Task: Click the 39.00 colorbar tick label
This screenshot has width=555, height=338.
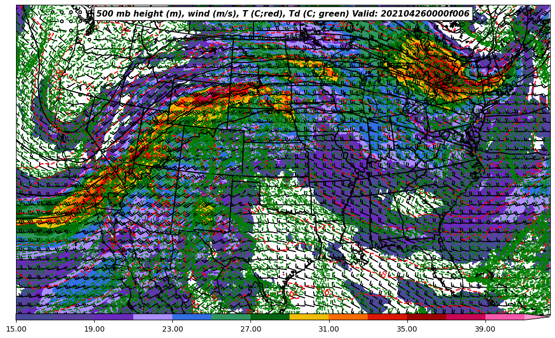Action: click(485, 329)
